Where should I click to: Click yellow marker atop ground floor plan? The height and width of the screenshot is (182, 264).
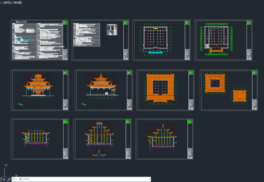tap(156, 28)
